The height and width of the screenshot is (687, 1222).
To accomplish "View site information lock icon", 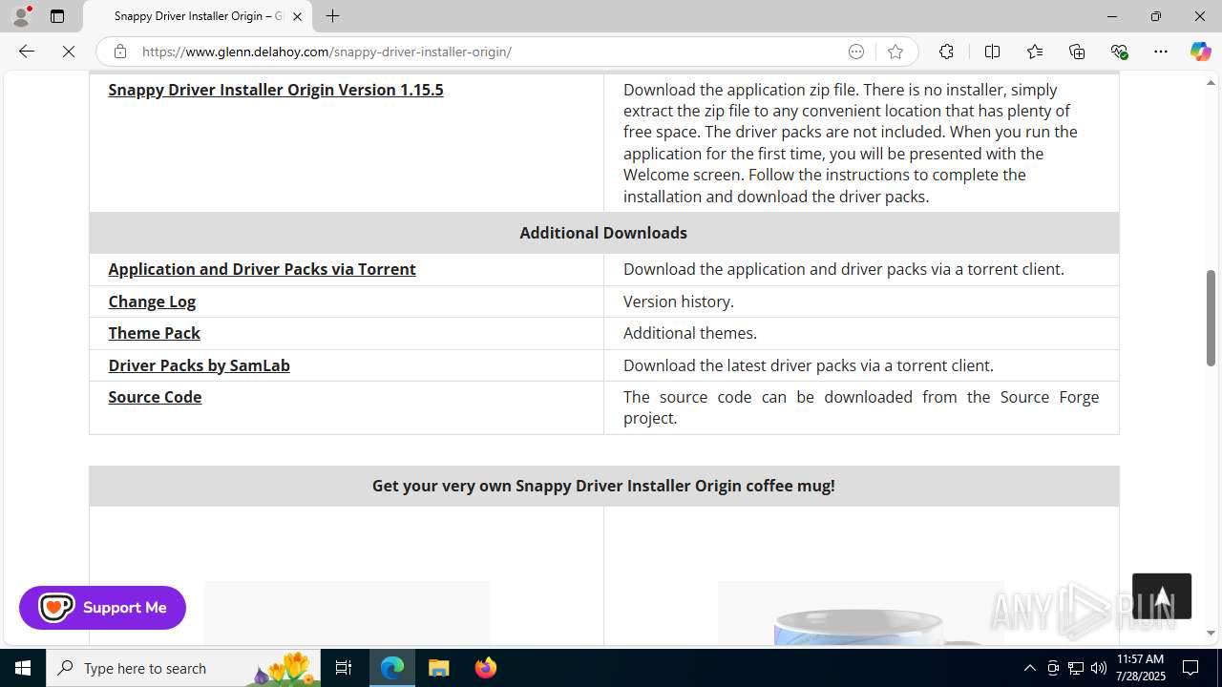I will click(x=119, y=52).
